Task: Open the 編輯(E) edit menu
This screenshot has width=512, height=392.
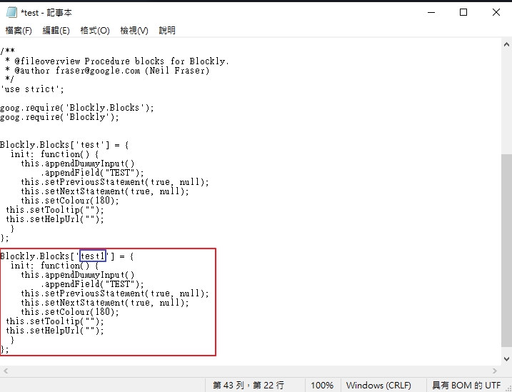Action: point(56,31)
